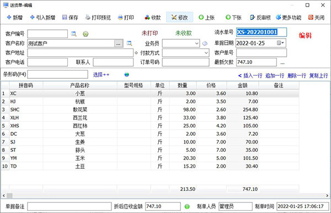Go to the previous document with 上张
The width and height of the screenshot is (331, 213).
coord(207,18)
